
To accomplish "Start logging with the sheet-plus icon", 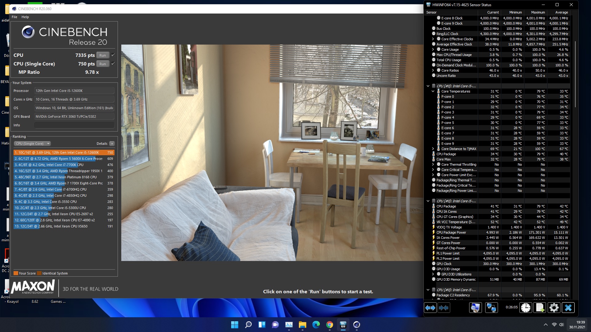I will 540,308.
